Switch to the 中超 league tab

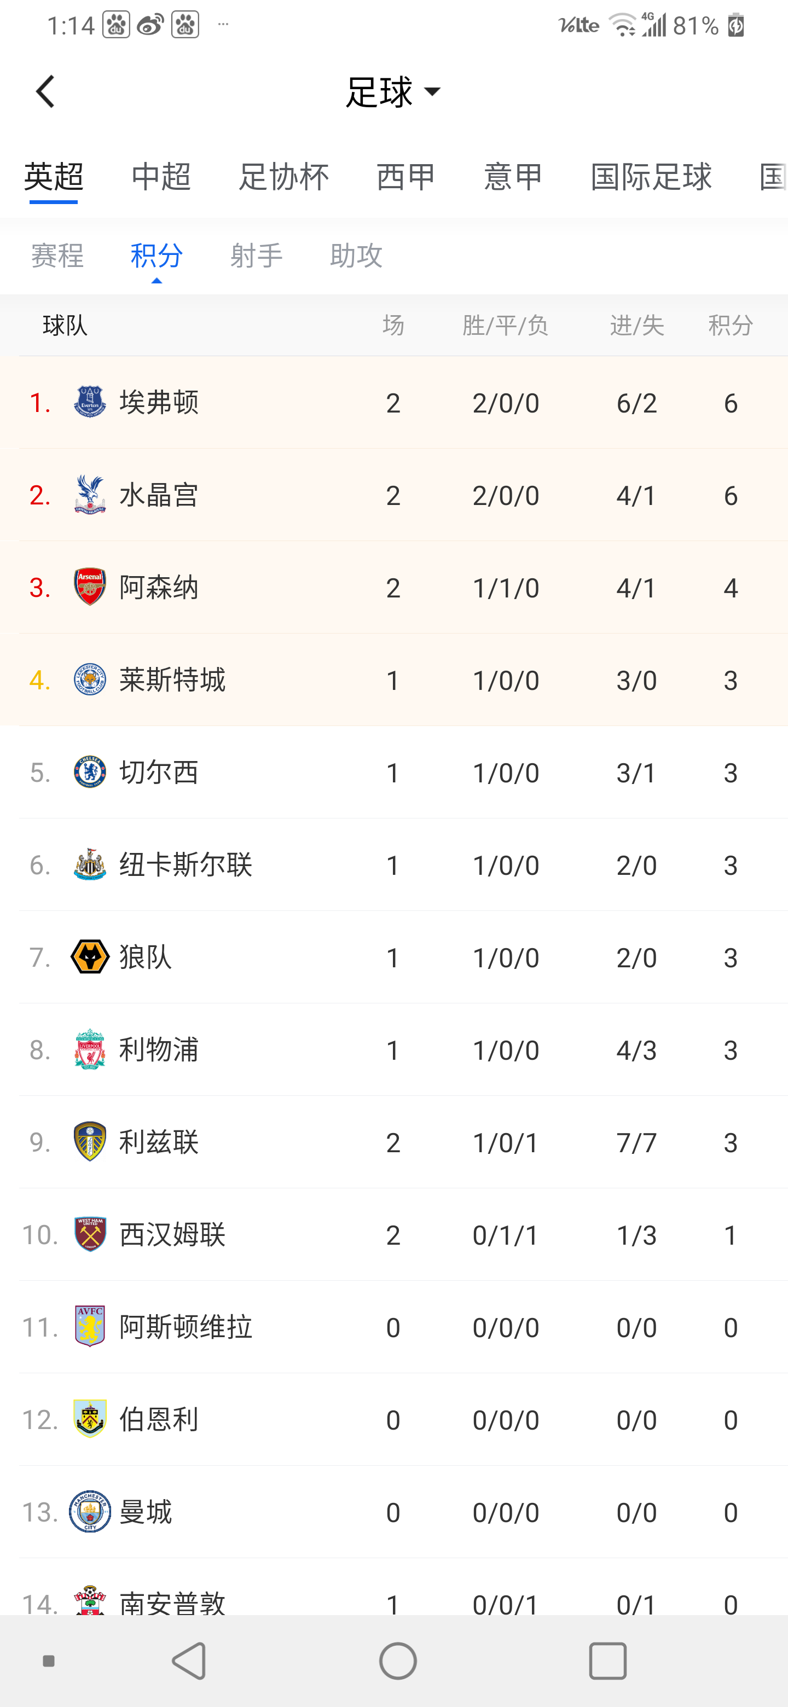point(161,177)
